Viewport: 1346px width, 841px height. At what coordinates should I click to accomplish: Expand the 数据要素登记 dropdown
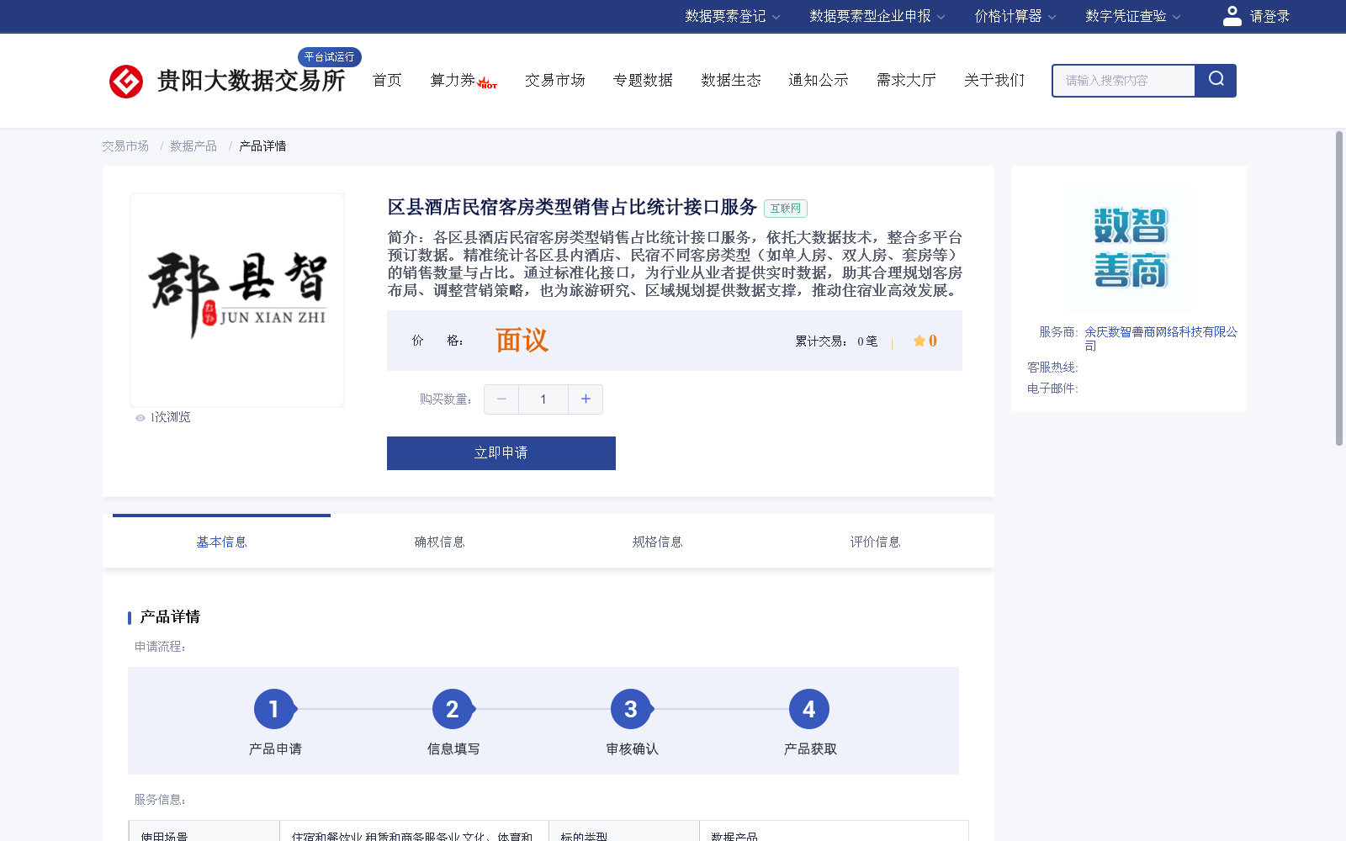[x=732, y=16]
